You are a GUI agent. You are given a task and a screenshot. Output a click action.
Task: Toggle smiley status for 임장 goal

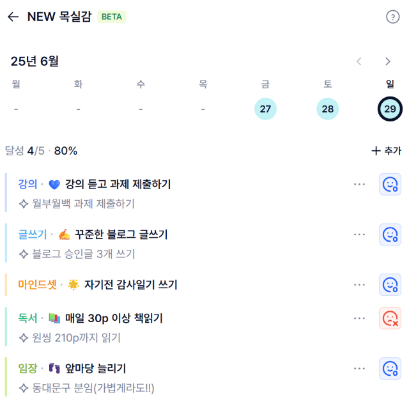pyautogui.click(x=390, y=368)
